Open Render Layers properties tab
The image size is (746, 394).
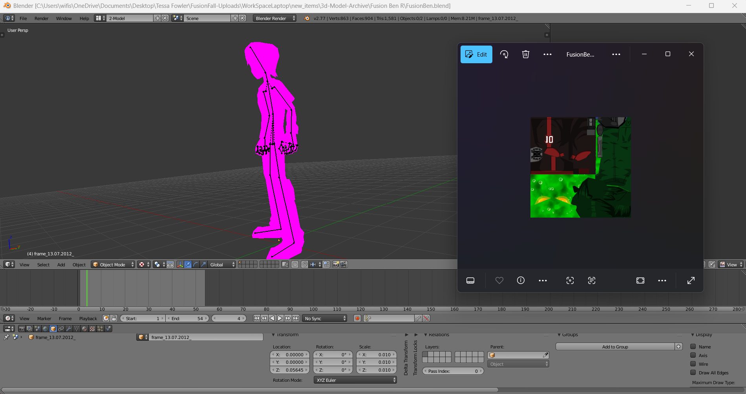29,328
